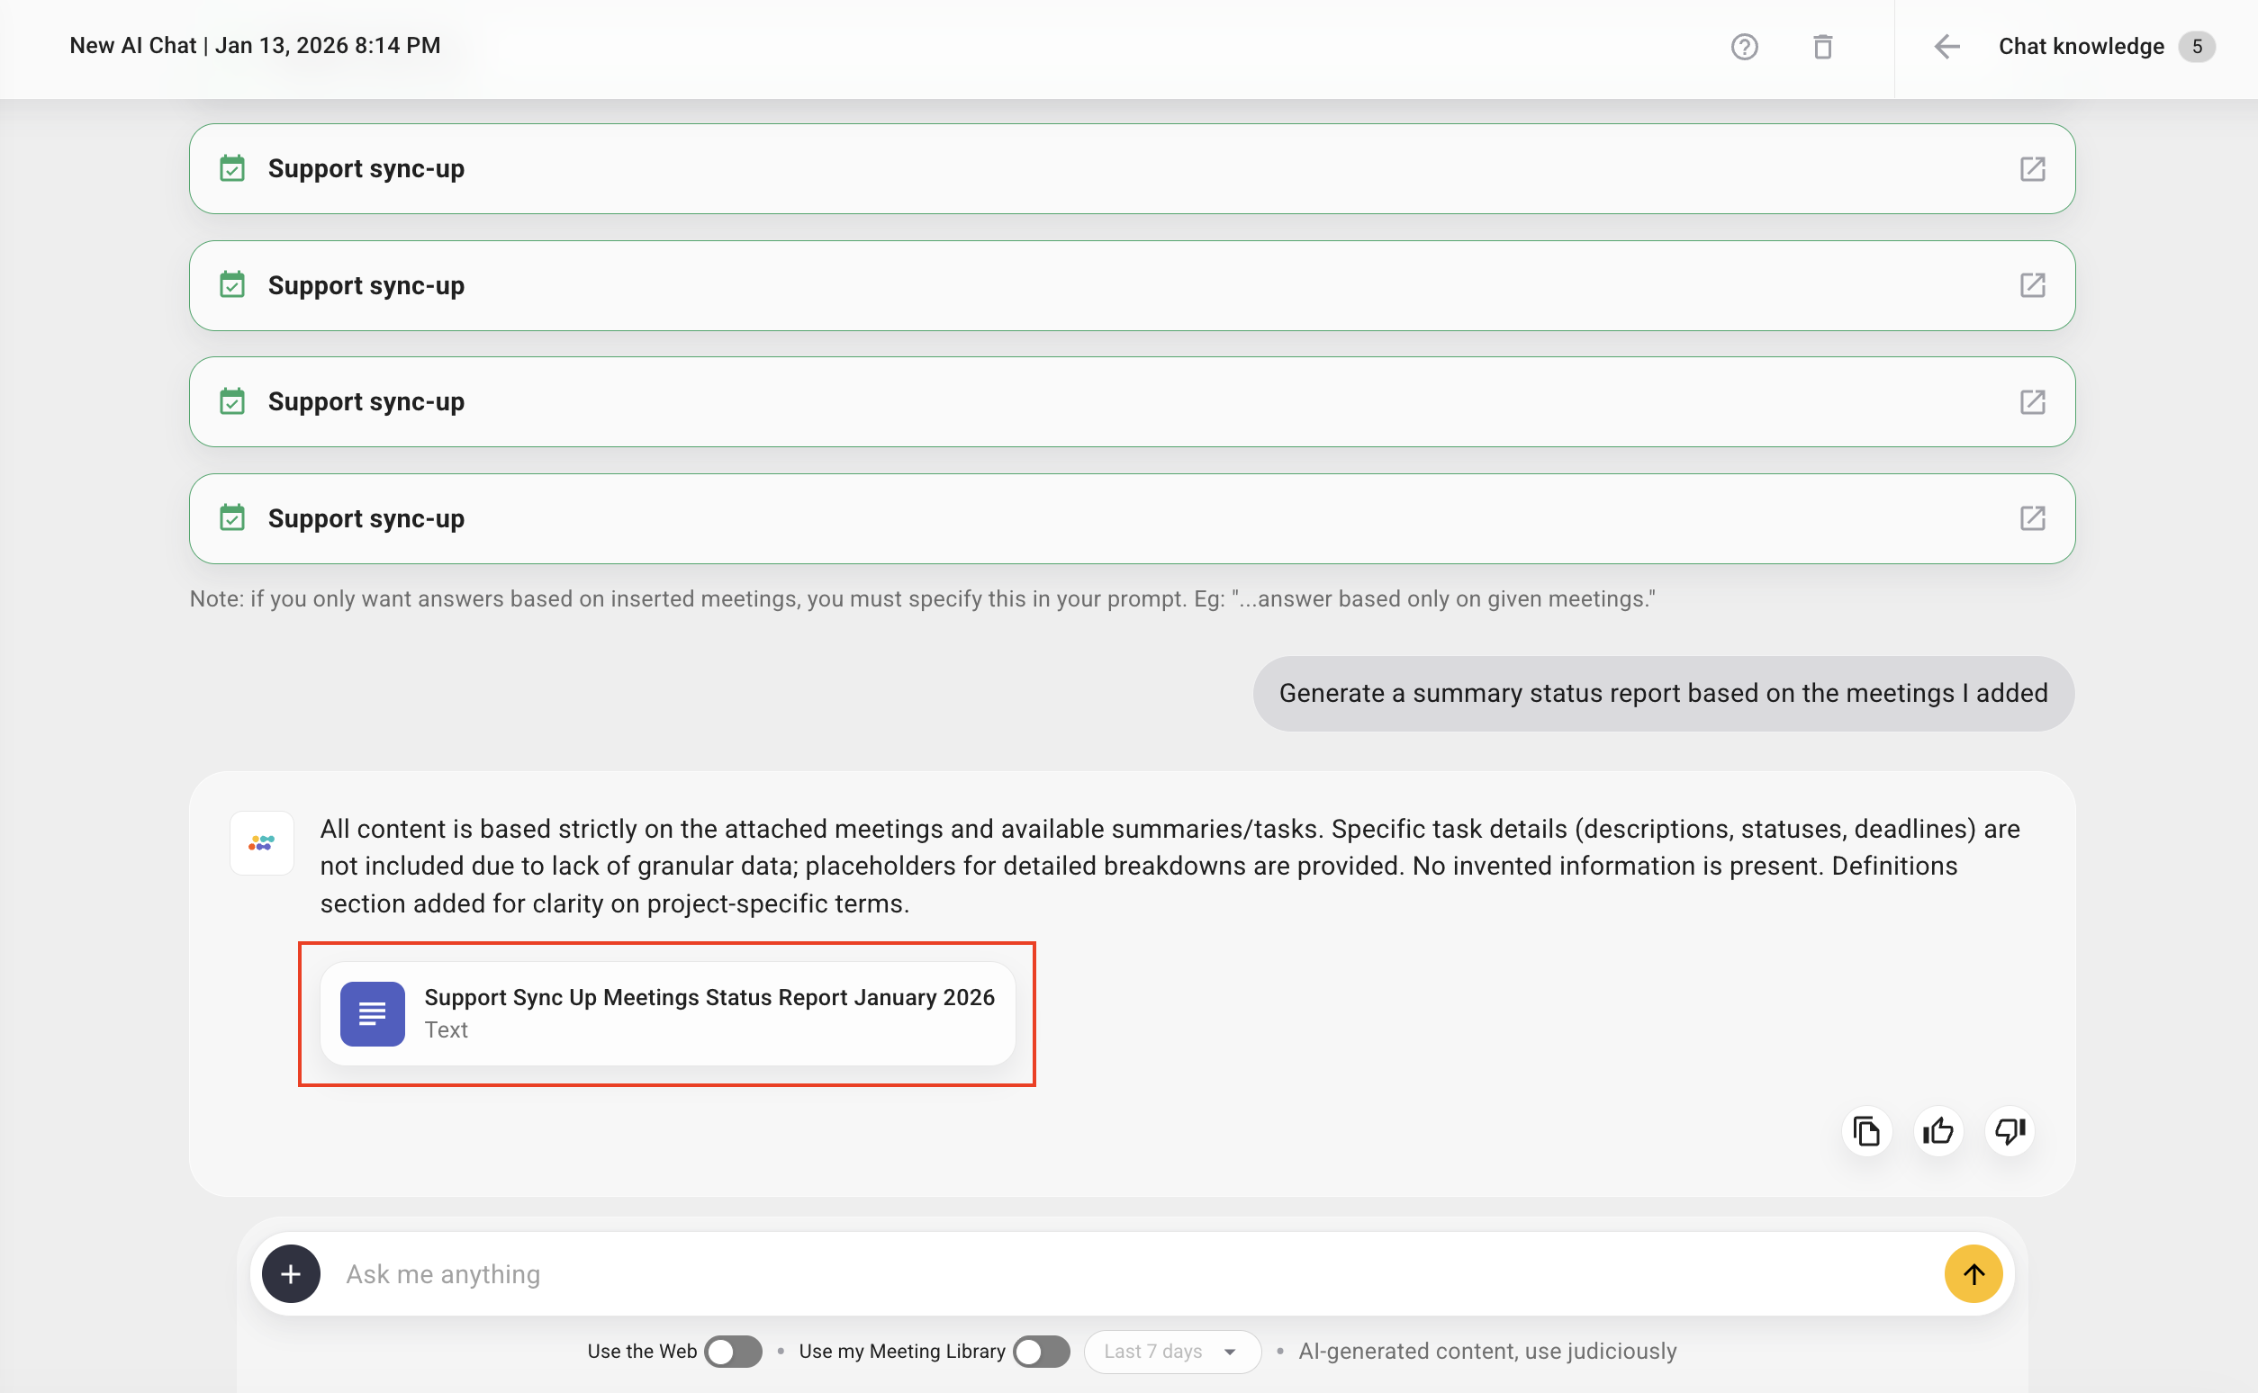
Task: Give the response a thumbs down
Action: click(2010, 1131)
